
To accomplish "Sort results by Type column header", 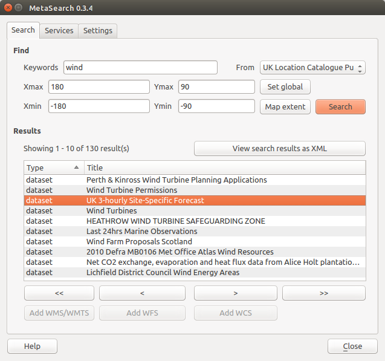I will point(53,167).
